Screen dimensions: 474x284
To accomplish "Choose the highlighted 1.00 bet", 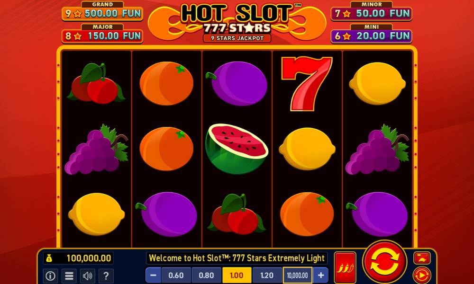I will coord(237,275).
